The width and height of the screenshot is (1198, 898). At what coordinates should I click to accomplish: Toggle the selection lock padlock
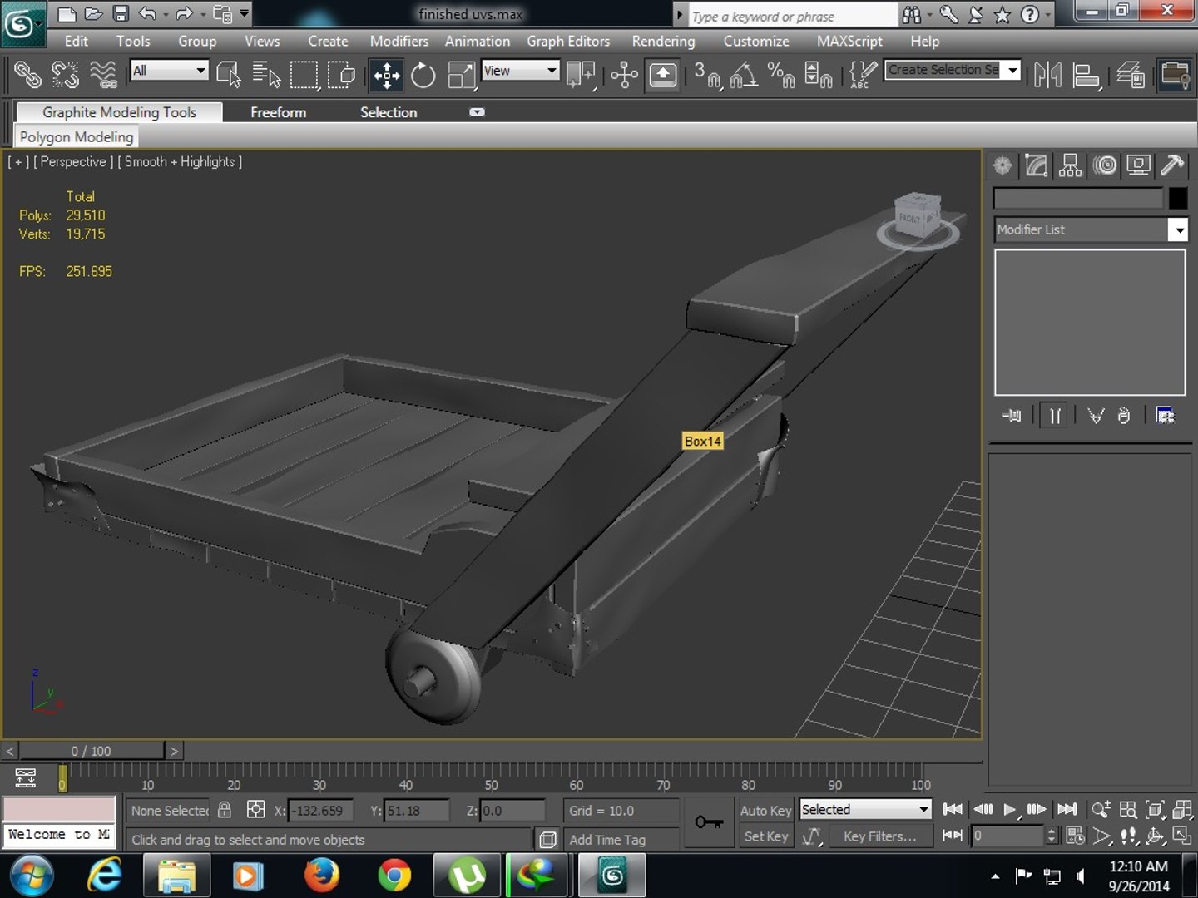point(225,810)
